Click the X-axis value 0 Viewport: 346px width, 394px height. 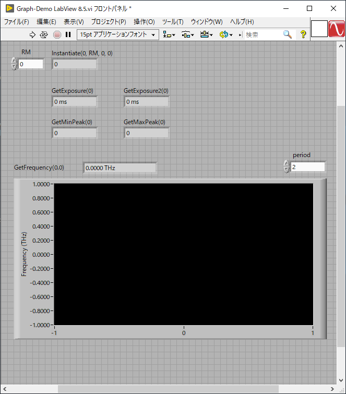tap(184, 333)
